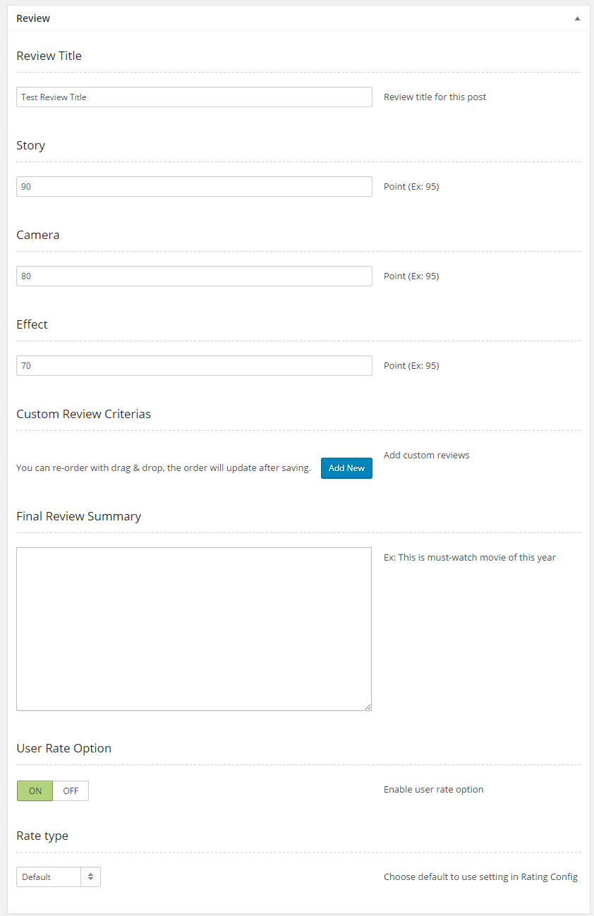Open the Rate type Default dropdown
The image size is (594, 916).
49,877
